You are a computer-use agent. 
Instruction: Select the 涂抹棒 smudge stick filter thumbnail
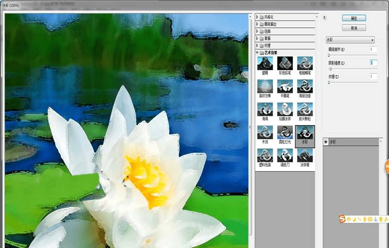305,155
